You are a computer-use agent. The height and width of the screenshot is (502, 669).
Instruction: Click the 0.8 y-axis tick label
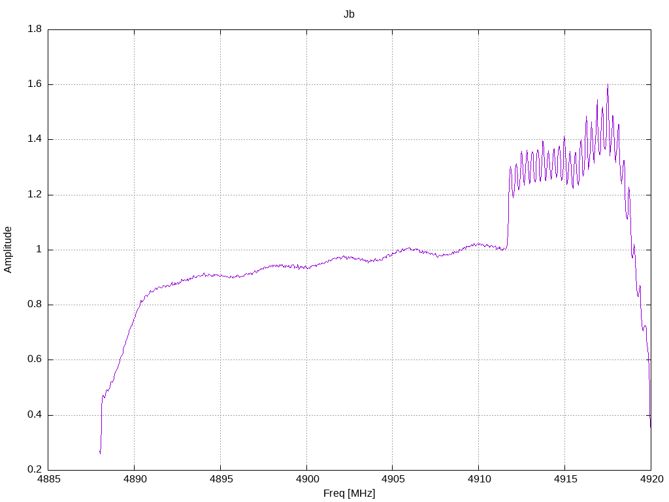point(35,305)
